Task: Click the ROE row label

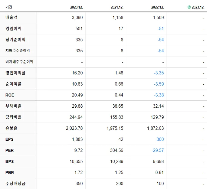Action: [10, 95]
